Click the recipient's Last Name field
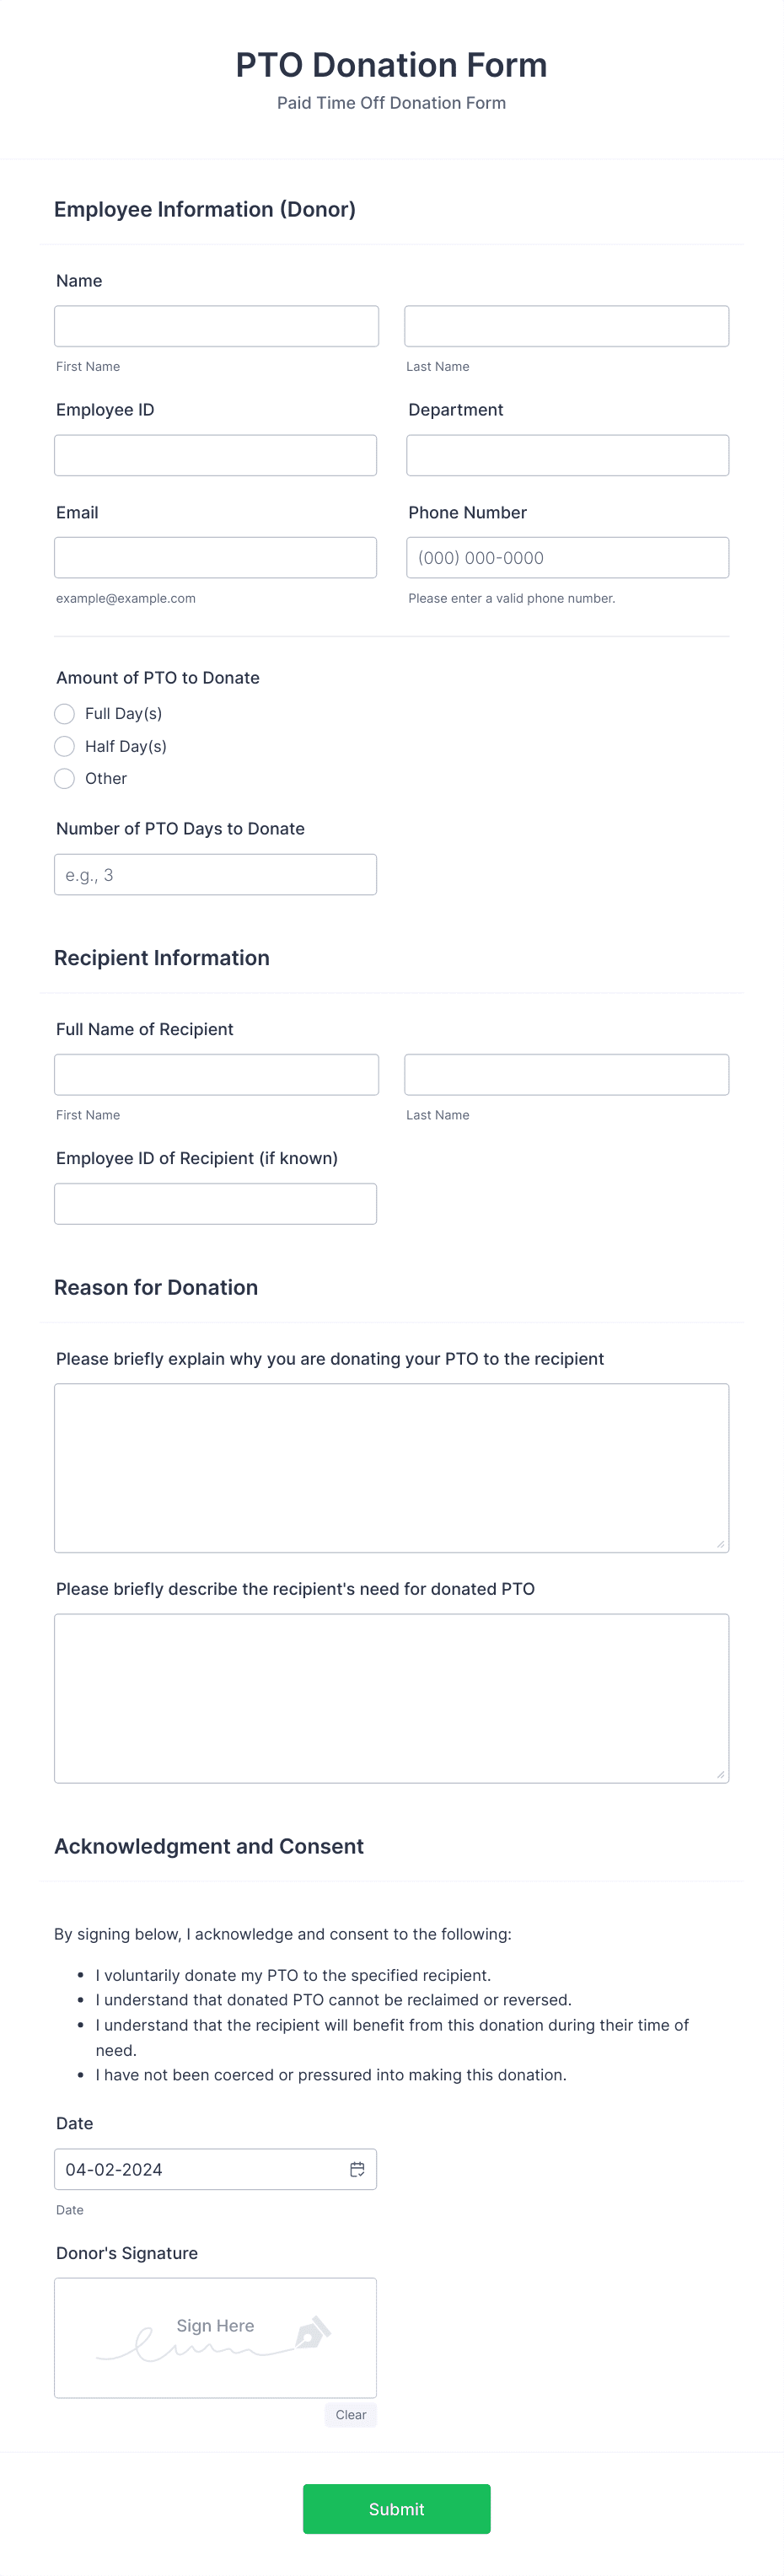784x2576 pixels. pyautogui.click(x=566, y=1073)
